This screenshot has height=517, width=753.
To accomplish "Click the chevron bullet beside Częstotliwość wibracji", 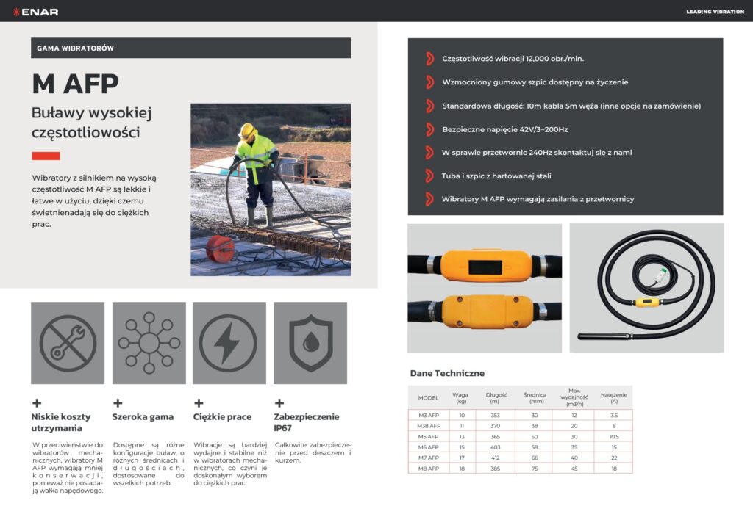I will (429, 59).
